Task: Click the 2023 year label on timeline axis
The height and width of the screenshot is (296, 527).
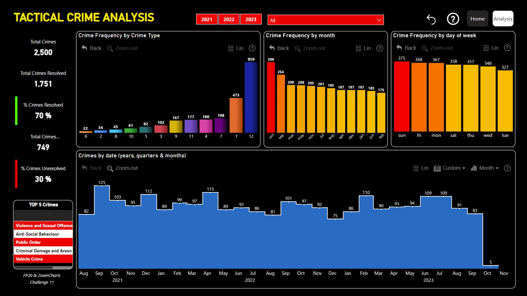Action: tap(428, 280)
